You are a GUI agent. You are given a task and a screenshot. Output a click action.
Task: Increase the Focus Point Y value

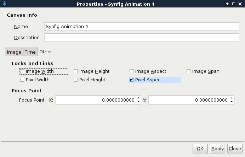tap(232, 98)
